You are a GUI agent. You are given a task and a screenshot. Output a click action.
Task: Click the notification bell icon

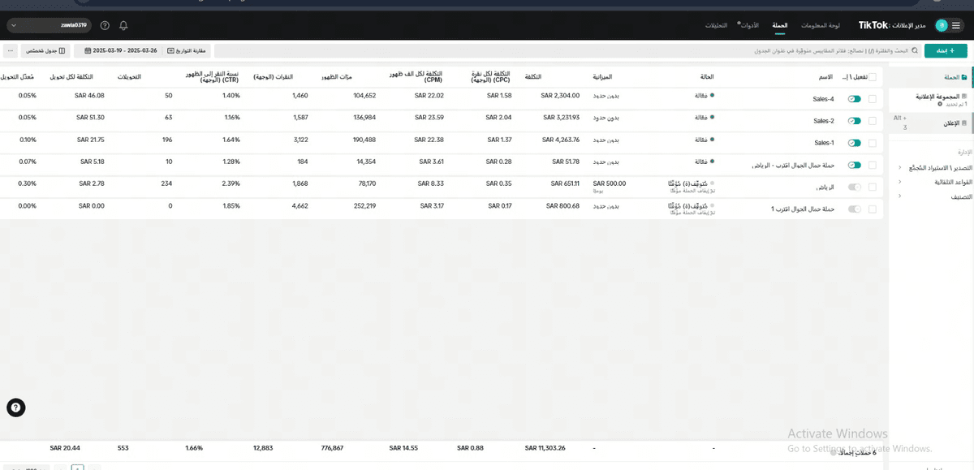pos(123,26)
